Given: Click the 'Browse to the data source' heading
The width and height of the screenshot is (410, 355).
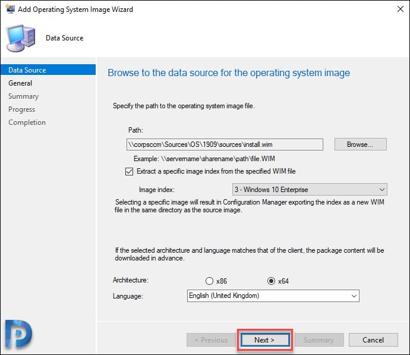Looking at the screenshot, I should [x=229, y=73].
